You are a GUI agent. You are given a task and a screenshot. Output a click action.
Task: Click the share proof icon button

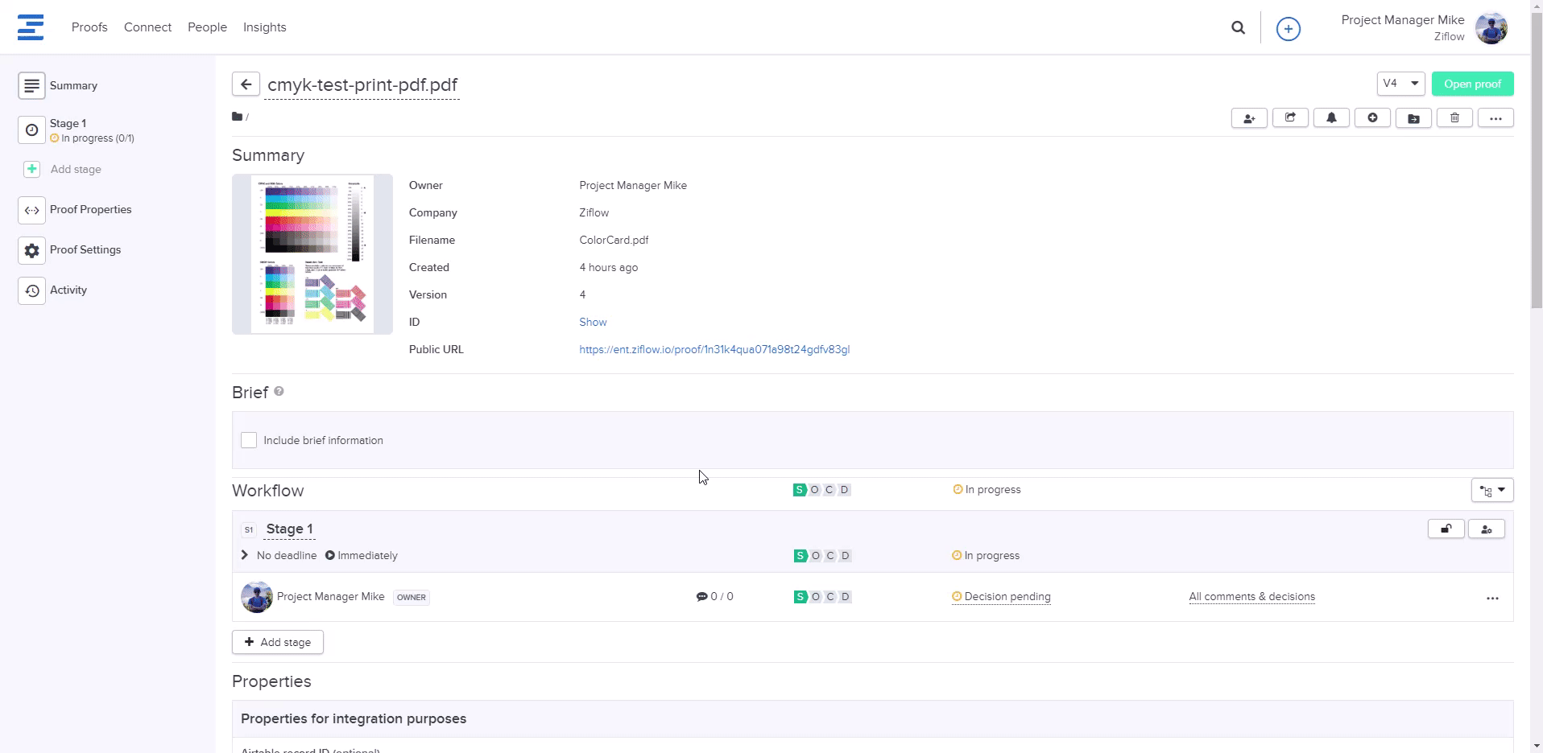1290,118
